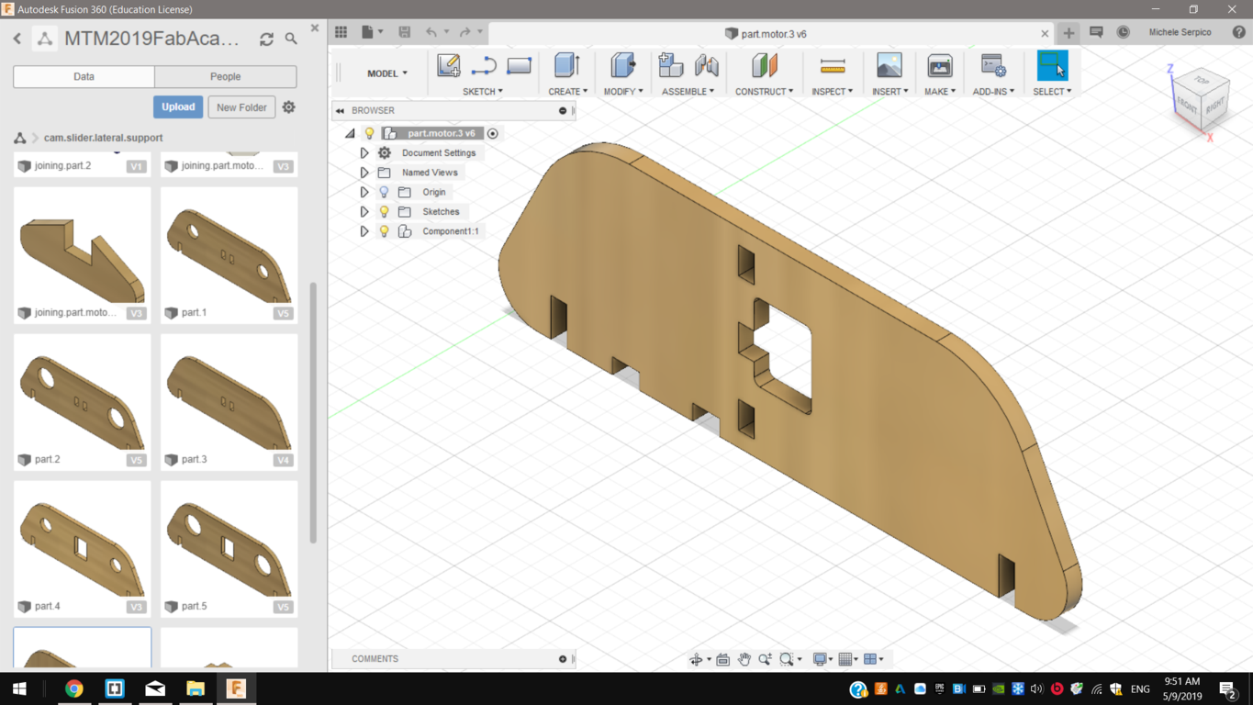
Task: Click the Press Pull Modify icon
Action: (622, 66)
